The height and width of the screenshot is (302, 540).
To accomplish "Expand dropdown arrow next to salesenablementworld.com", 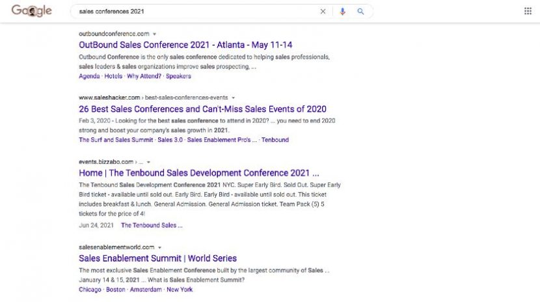I will click(x=159, y=247).
